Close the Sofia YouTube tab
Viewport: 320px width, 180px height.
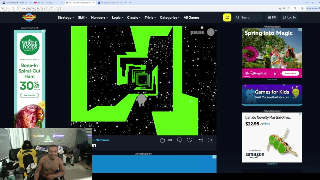point(62,3)
